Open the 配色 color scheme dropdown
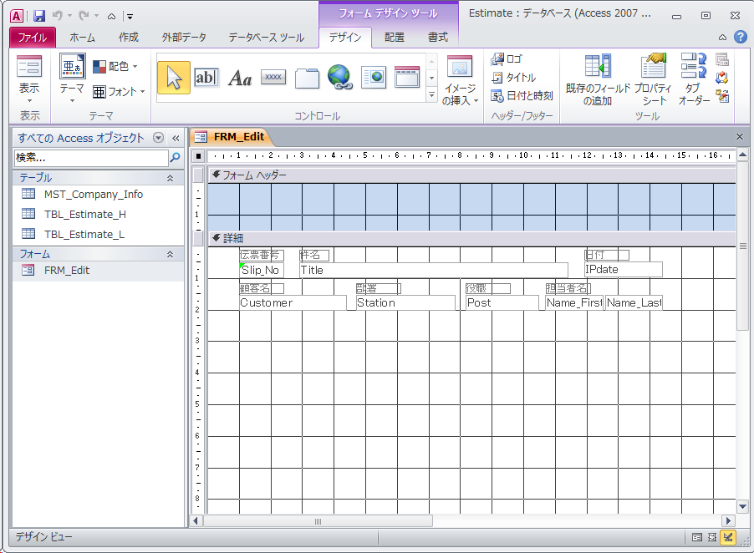 [115, 66]
